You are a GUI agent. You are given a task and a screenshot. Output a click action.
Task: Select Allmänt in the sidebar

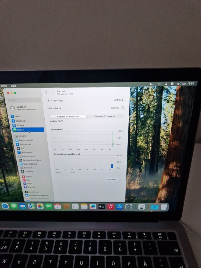(22, 136)
